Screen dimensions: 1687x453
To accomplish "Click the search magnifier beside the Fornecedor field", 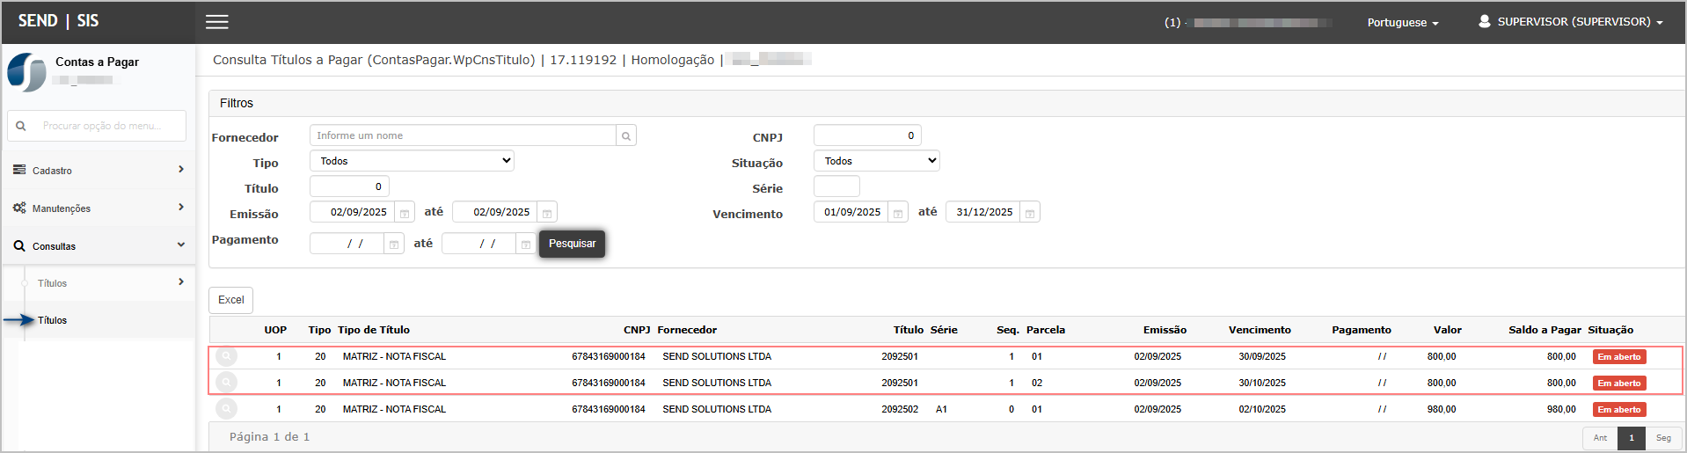I will click(x=626, y=135).
